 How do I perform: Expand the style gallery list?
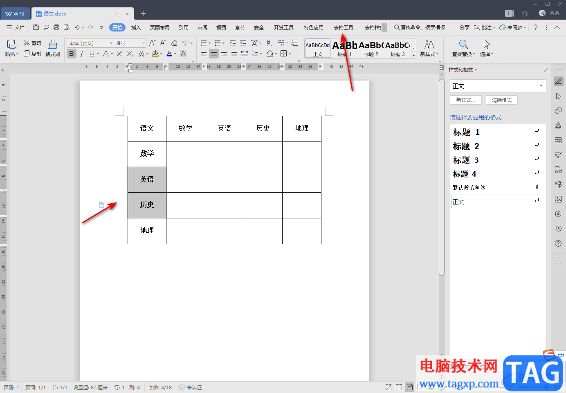pos(413,55)
